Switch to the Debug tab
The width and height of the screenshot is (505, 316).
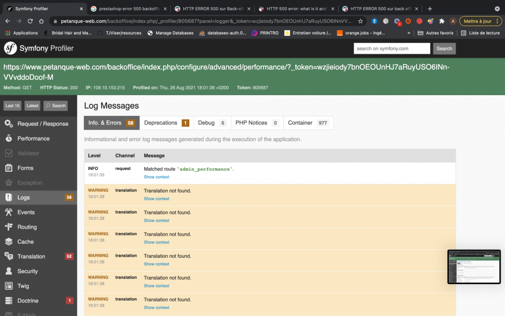212,123
